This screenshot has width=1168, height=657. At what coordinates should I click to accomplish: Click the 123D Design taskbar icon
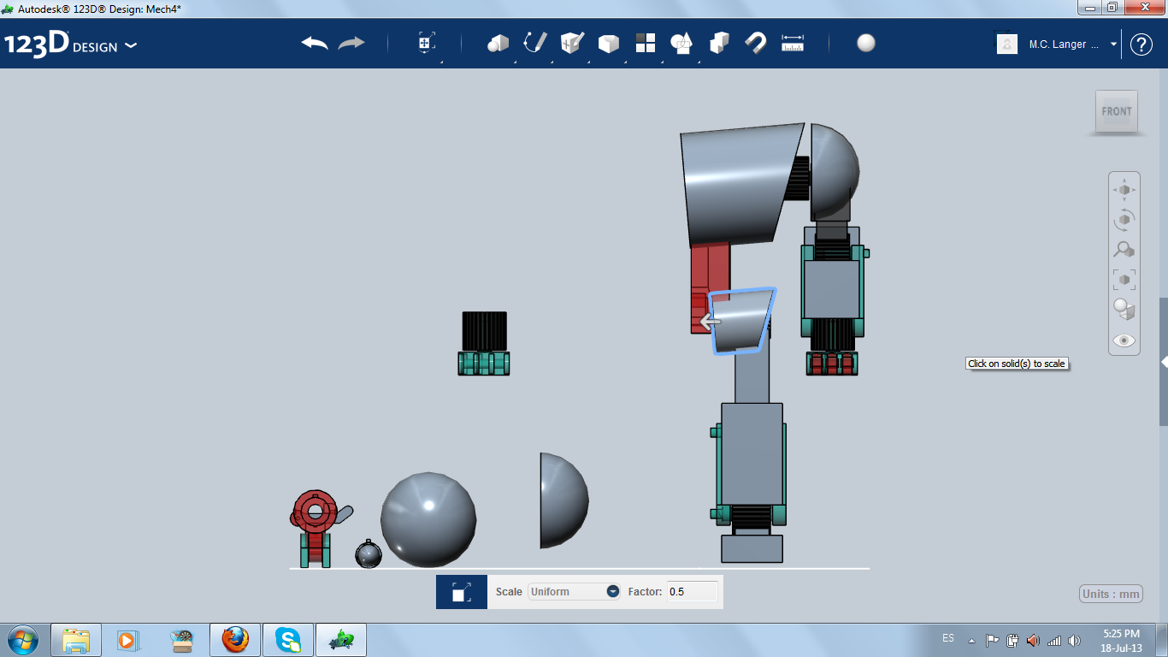coord(341,640)
